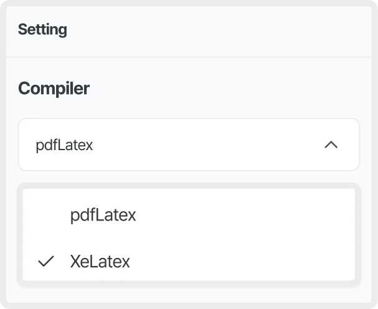
Task: Click the Compiler section heading
Action: click(54, 88)
